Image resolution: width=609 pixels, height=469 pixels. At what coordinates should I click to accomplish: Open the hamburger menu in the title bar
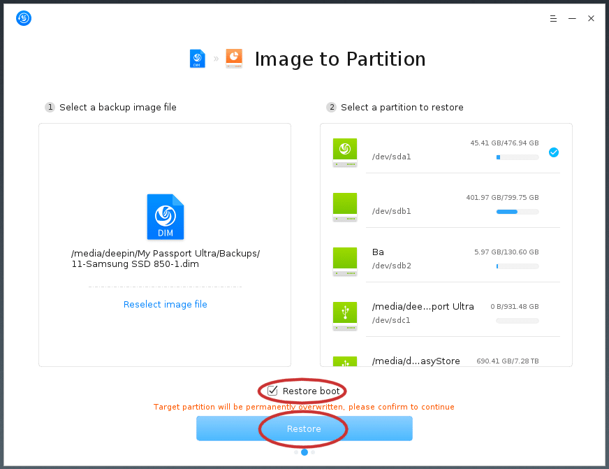553,18
